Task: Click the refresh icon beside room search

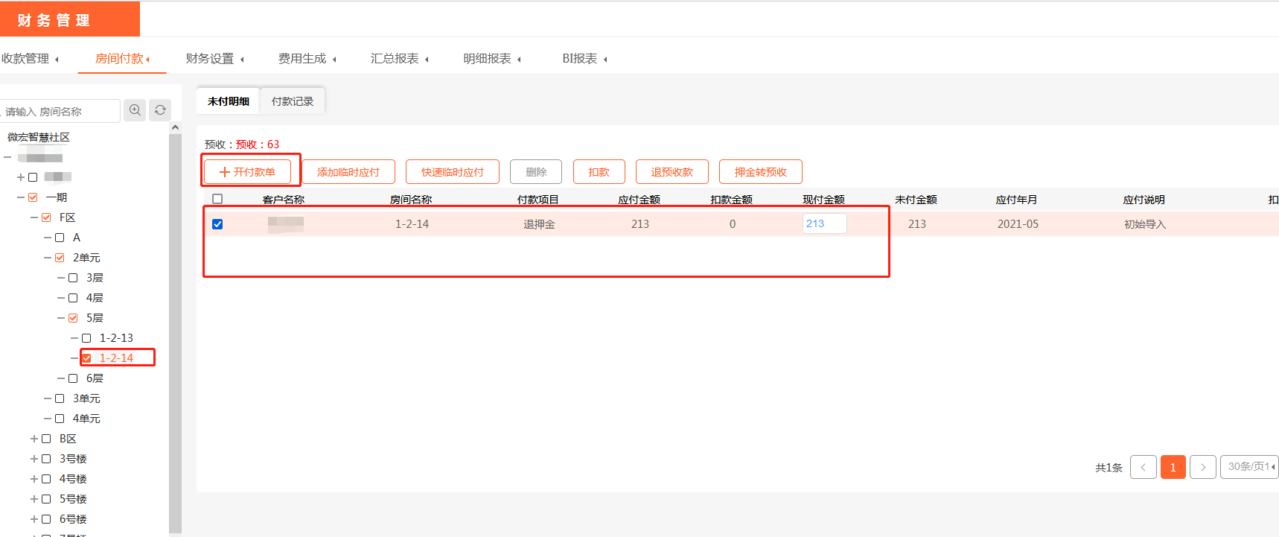Action: (160, 110)
